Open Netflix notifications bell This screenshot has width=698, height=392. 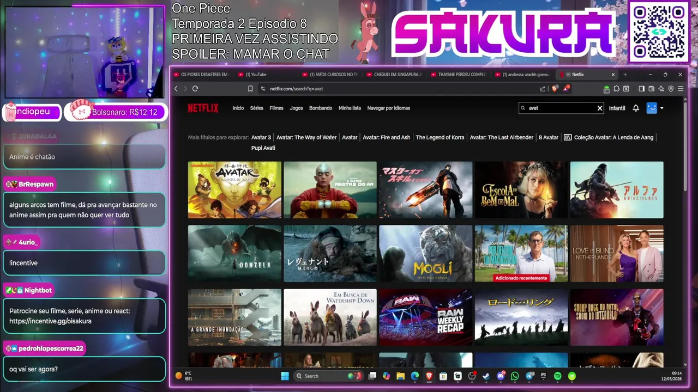[x=636, y=108]
